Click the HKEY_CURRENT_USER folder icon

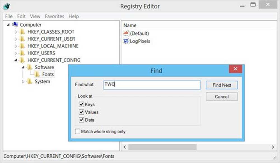(x=22, y=39)
